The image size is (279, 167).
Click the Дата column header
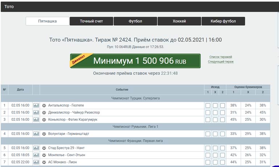[20, 90]
